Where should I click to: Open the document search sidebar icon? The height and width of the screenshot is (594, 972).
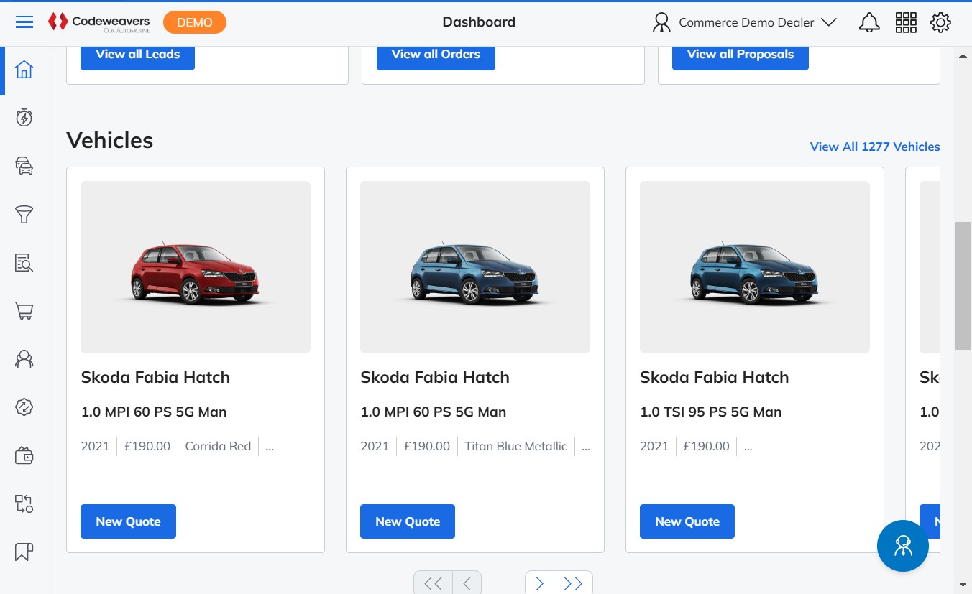pyautogui.click(x=24, y=263)
